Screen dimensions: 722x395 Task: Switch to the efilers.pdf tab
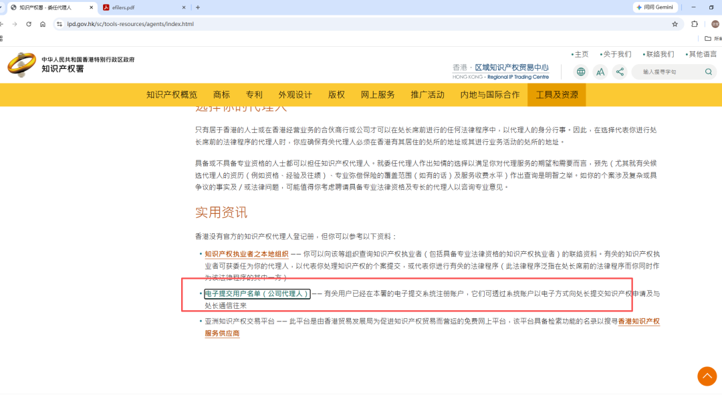click(144, 7)
